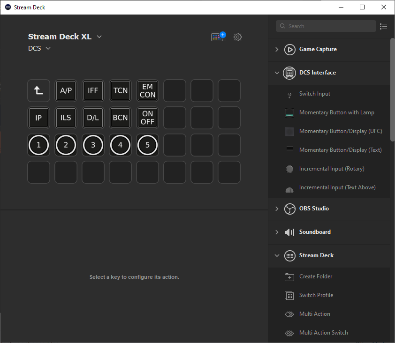Screen dimensions: 395x343
Task: Select the BCN key on the deck
Action: (x=120, y=118)
